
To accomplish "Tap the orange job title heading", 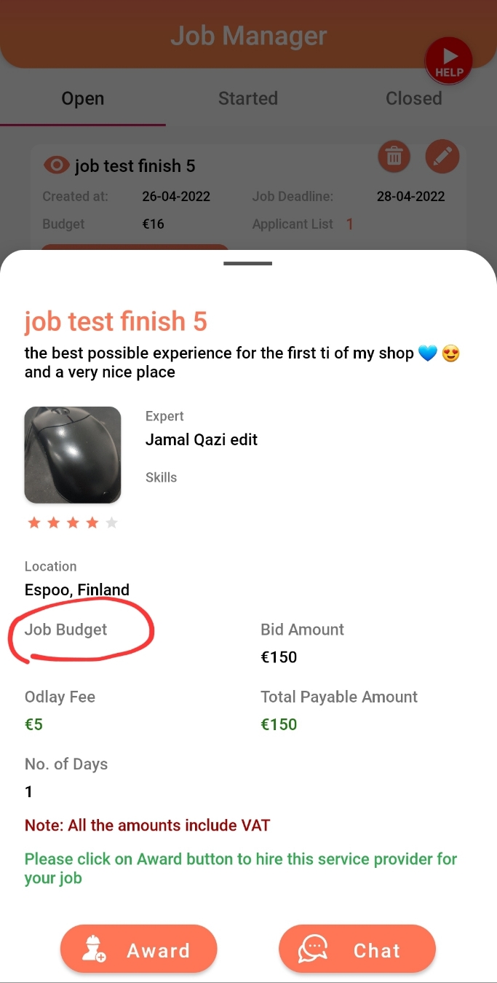I will click(x=116, y=321).
